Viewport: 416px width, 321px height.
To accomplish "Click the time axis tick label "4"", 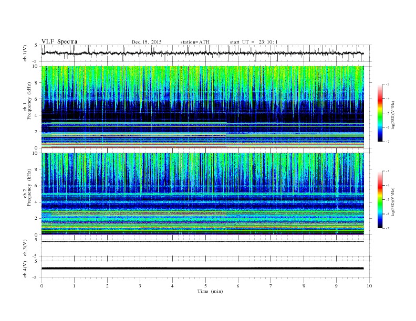I will pos(172,286).
